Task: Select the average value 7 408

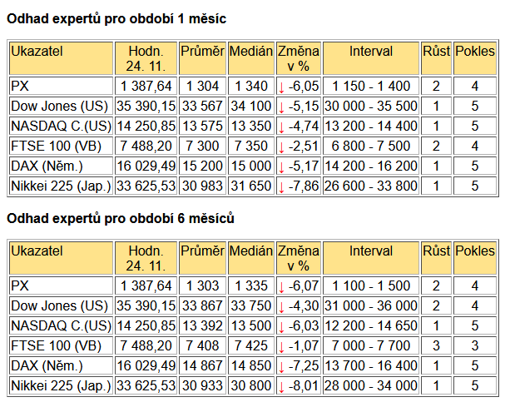Action: (203, 346)
